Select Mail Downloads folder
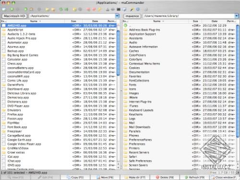Screen dimensions: 240x180 180,127
